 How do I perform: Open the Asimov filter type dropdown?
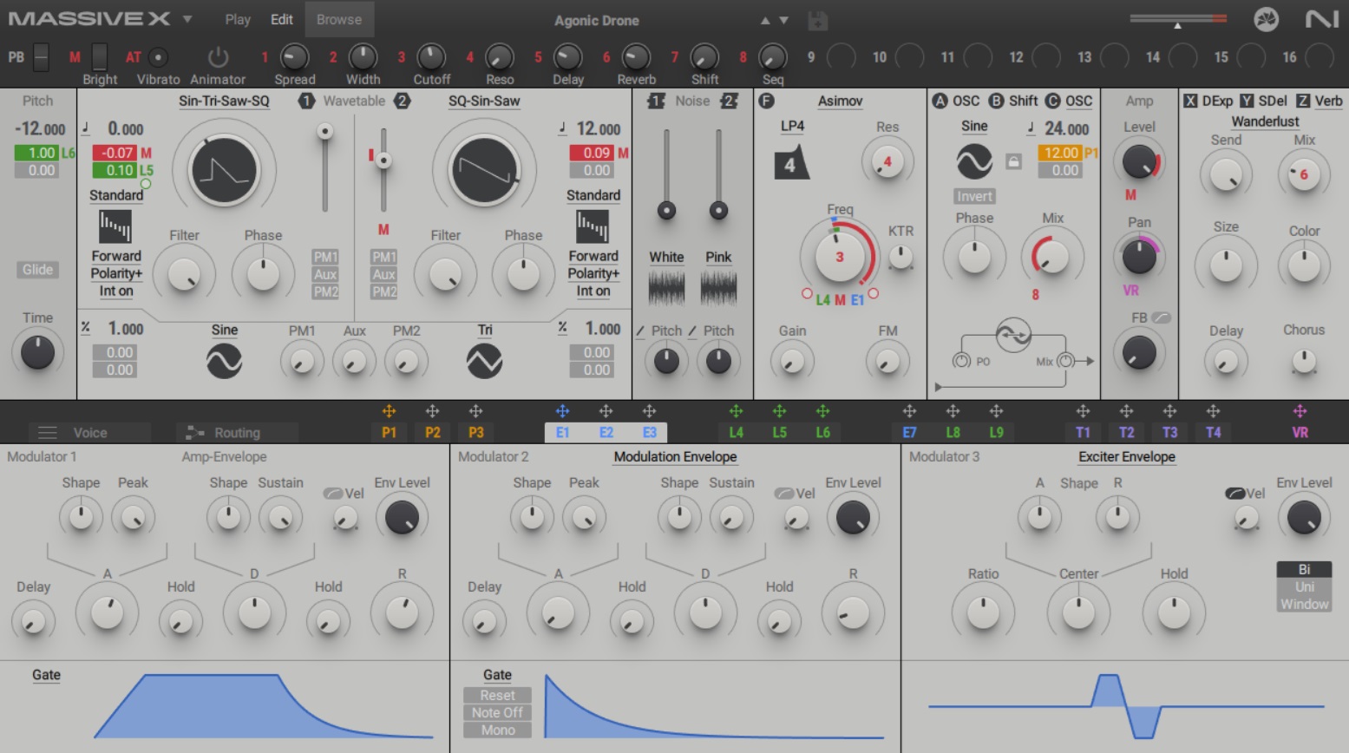click(x=840, y=101)
